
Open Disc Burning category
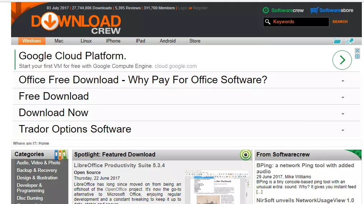30,198
